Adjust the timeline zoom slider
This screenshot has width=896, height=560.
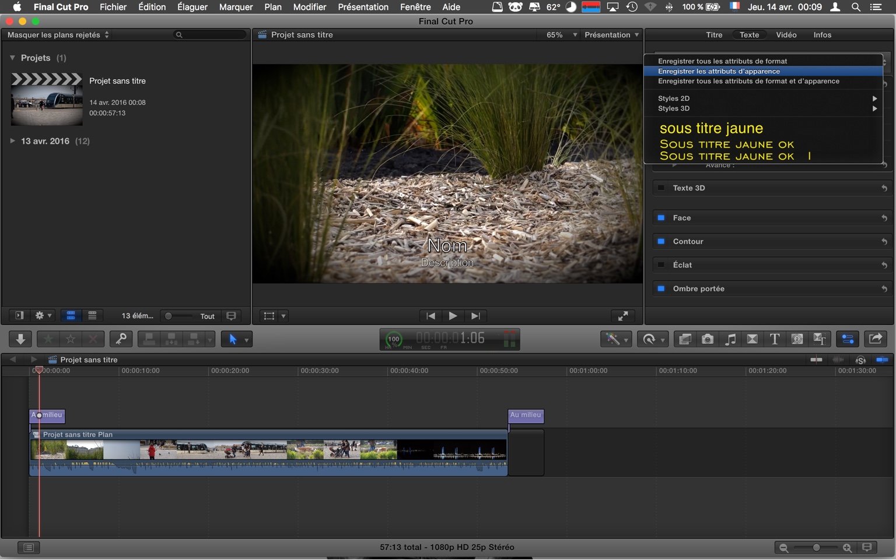[815, 548]
